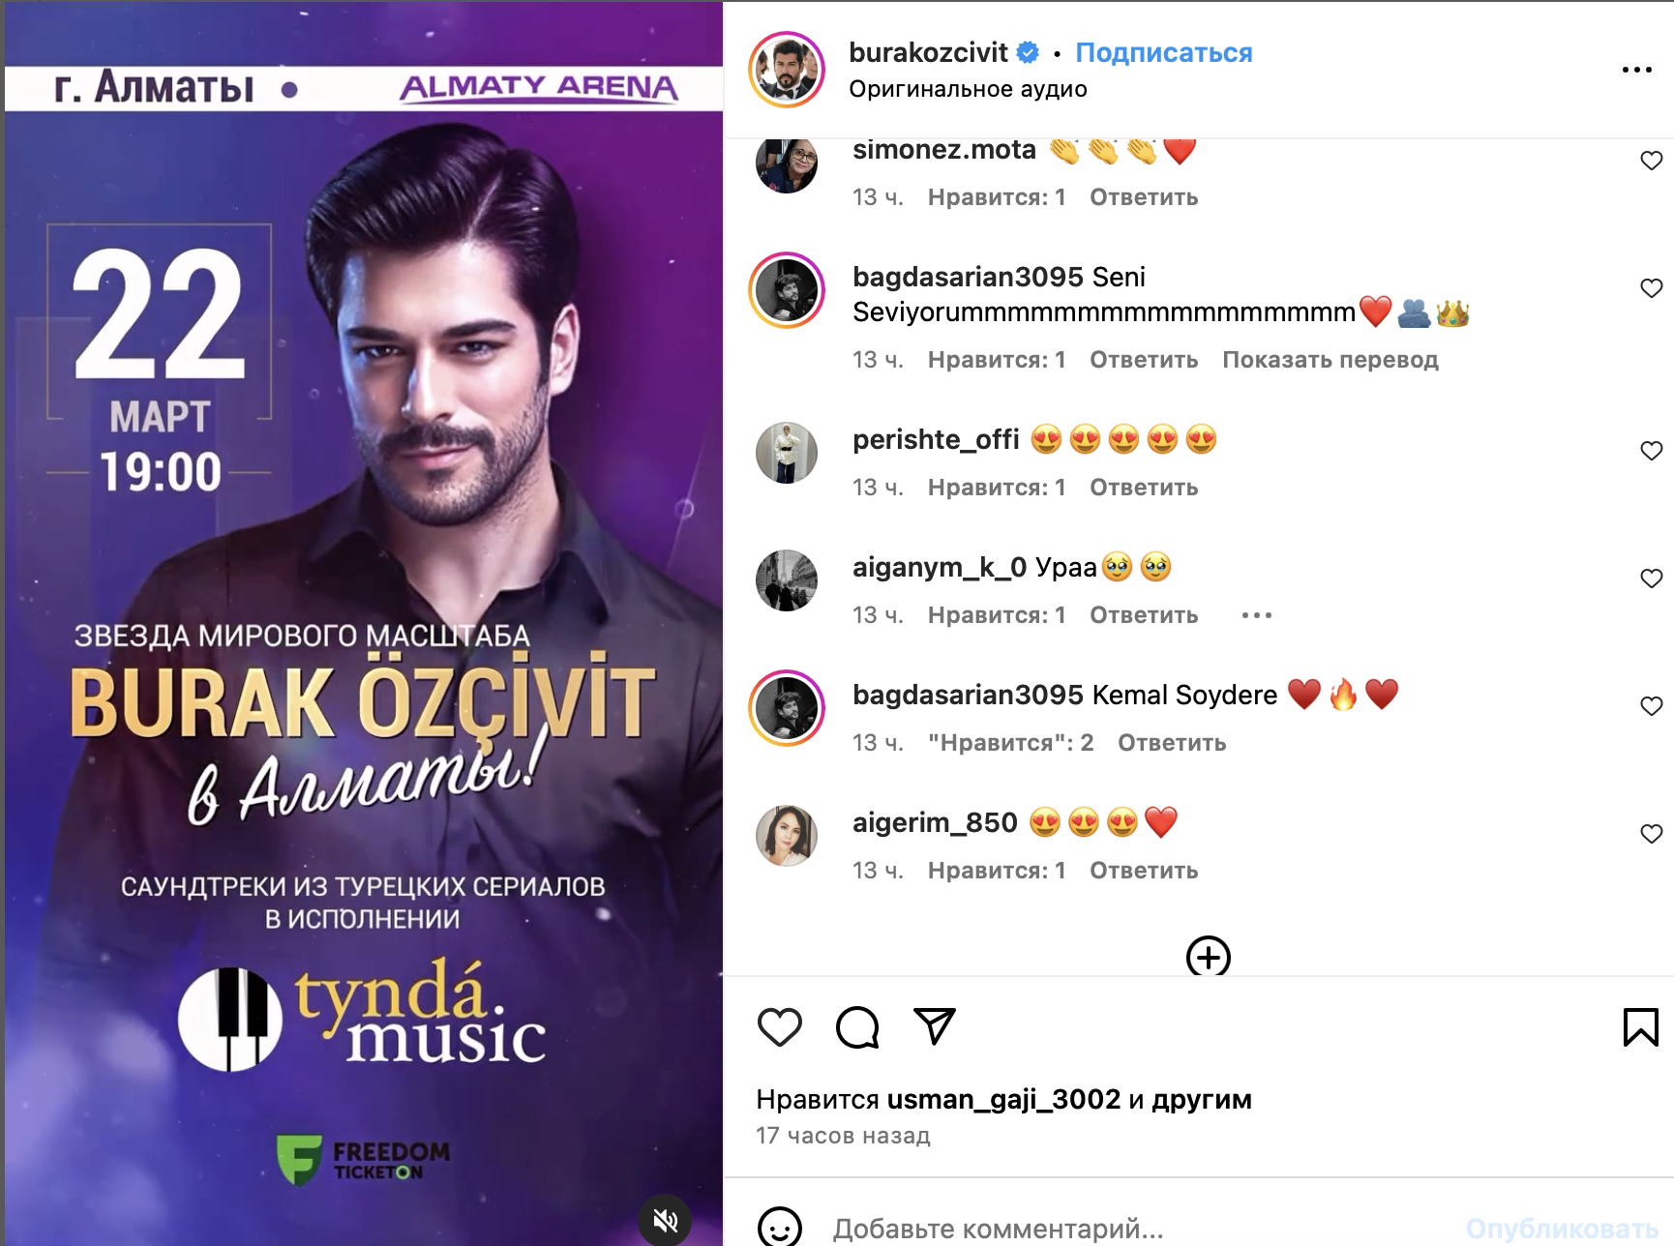Viewport: 1674px width, 1246px height.
Task: Like simonez.mota's comment
Action: (x=1652, y=161)
